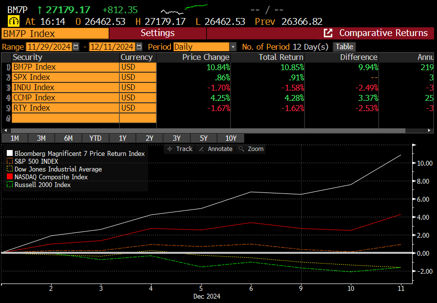Click RTY difference value -2.53%
The width and height of the screenshot is (437, 303).
point(367,108)
